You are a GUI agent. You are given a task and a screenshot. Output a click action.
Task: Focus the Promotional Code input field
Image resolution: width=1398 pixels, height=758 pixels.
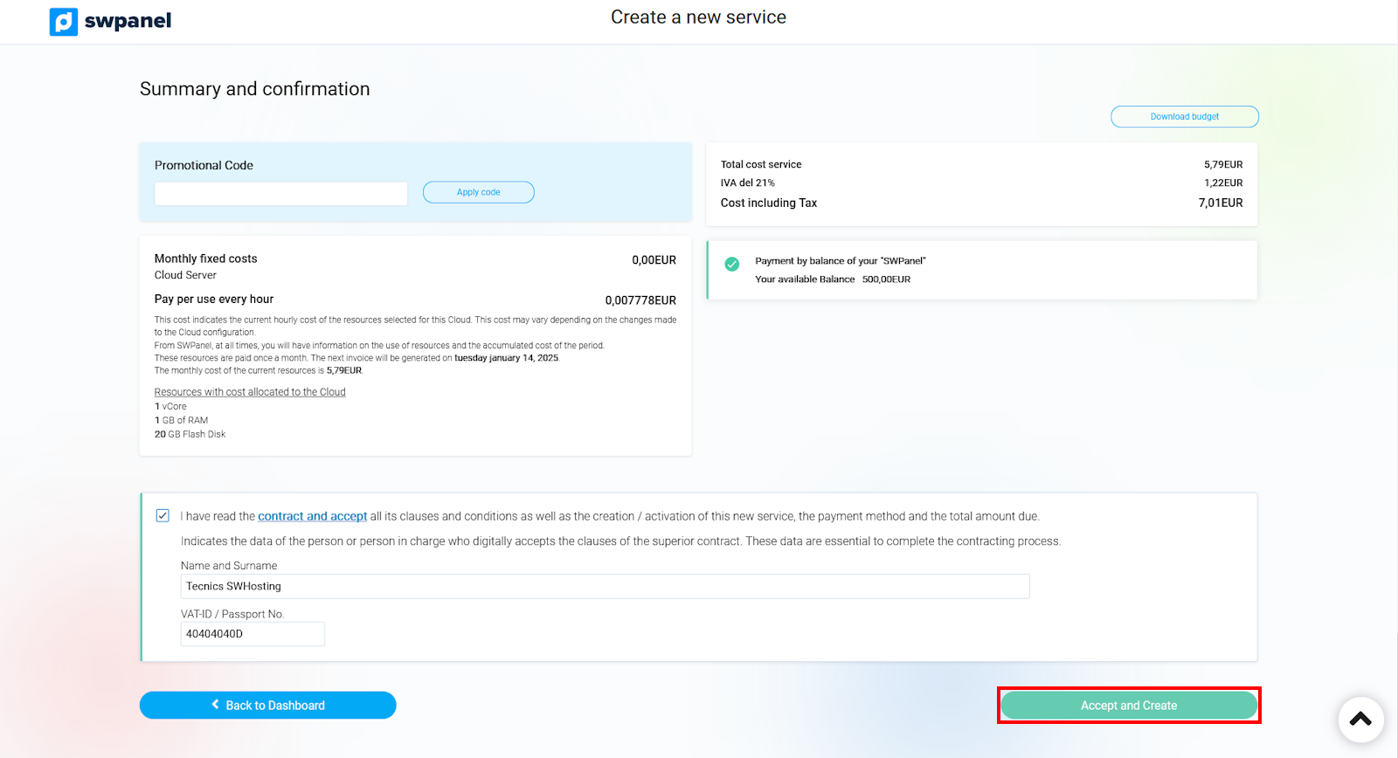[280, 193]
